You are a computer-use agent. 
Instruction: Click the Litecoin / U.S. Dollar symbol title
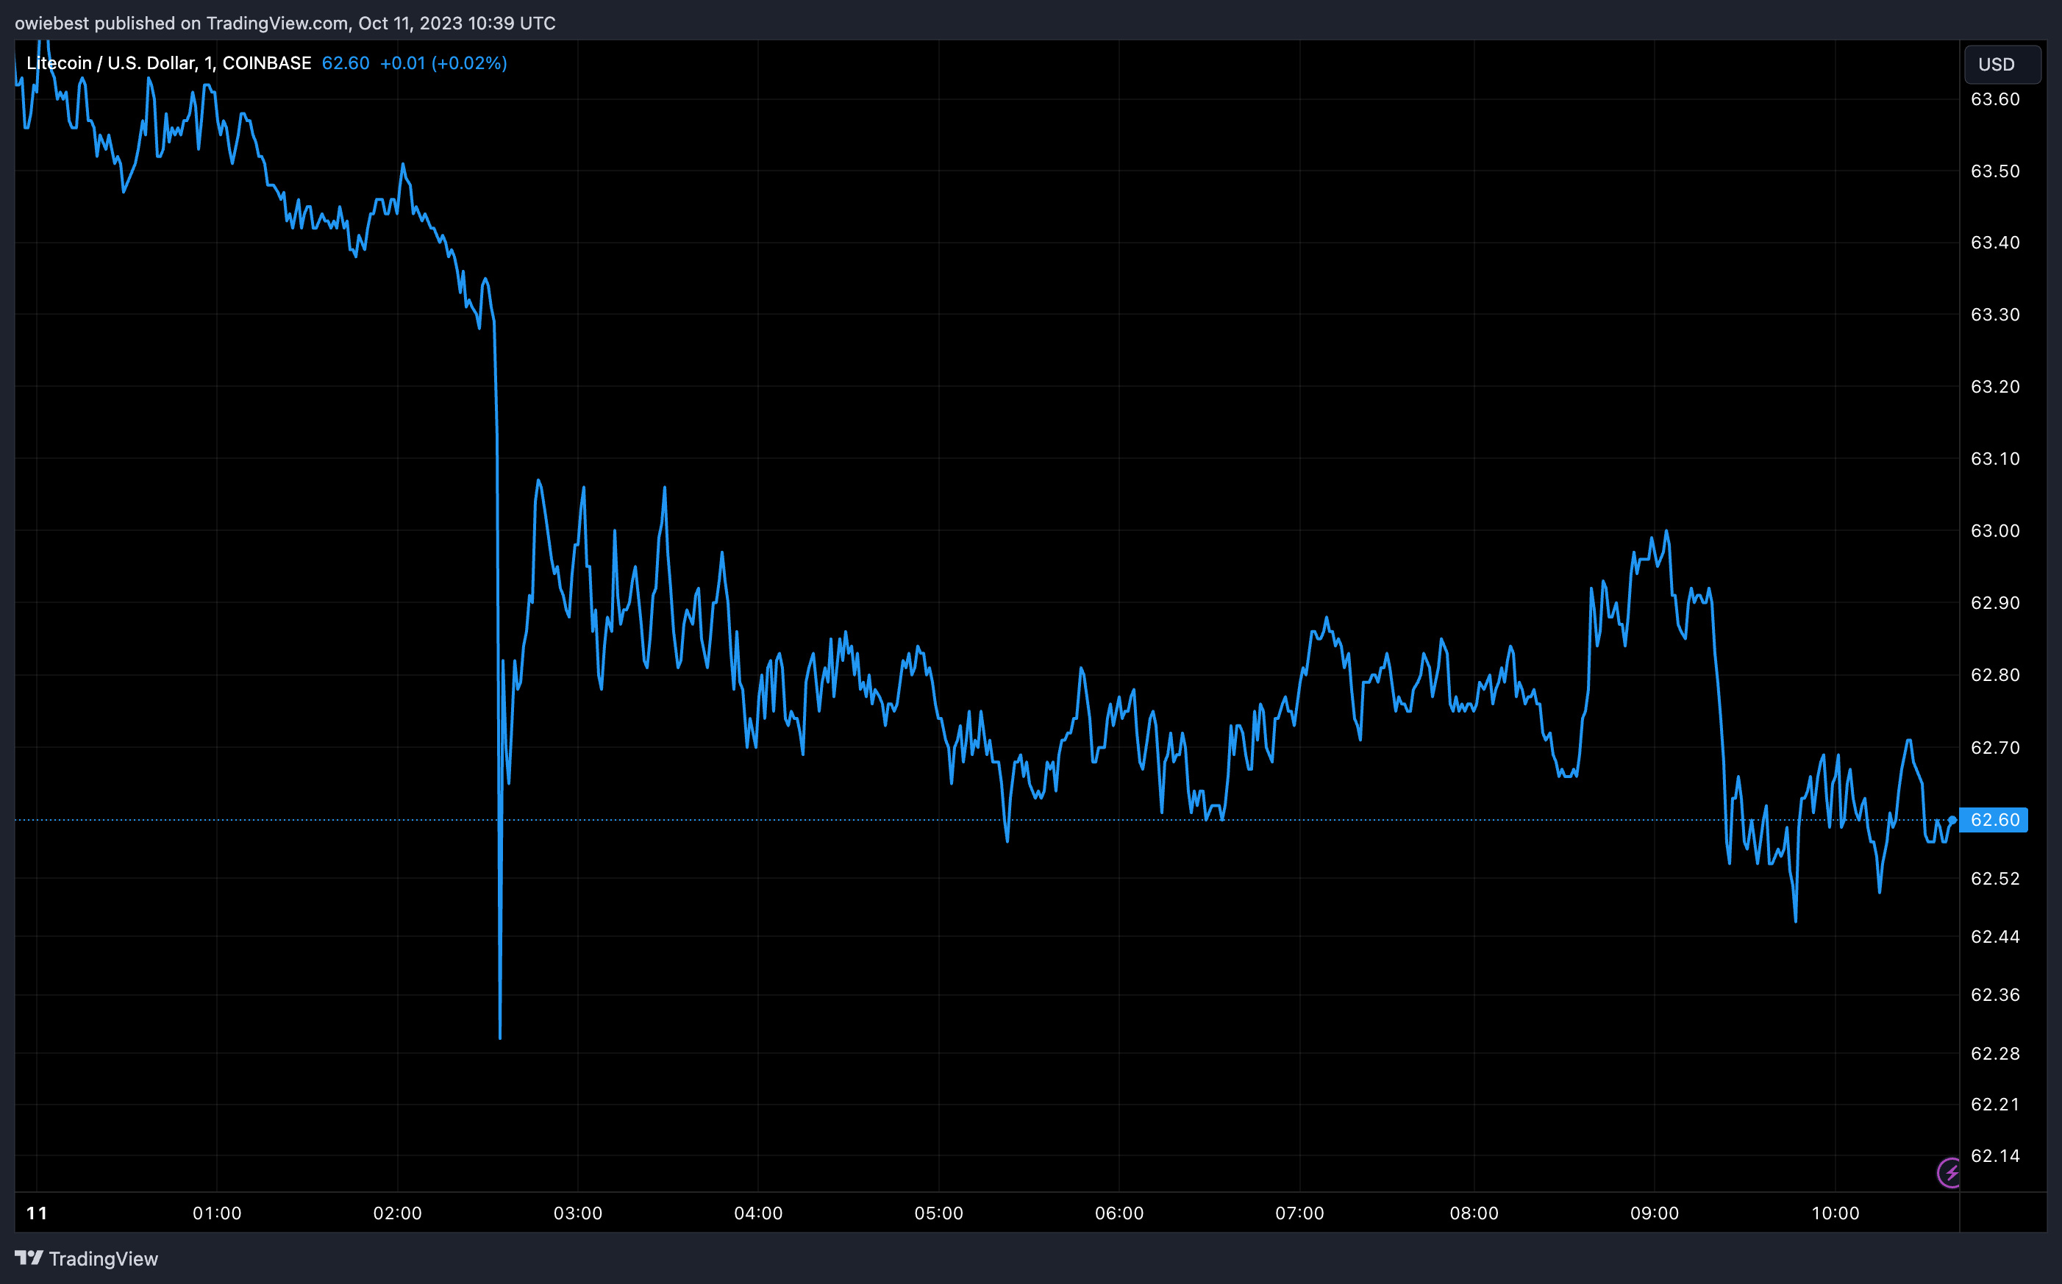pos(169,63)
